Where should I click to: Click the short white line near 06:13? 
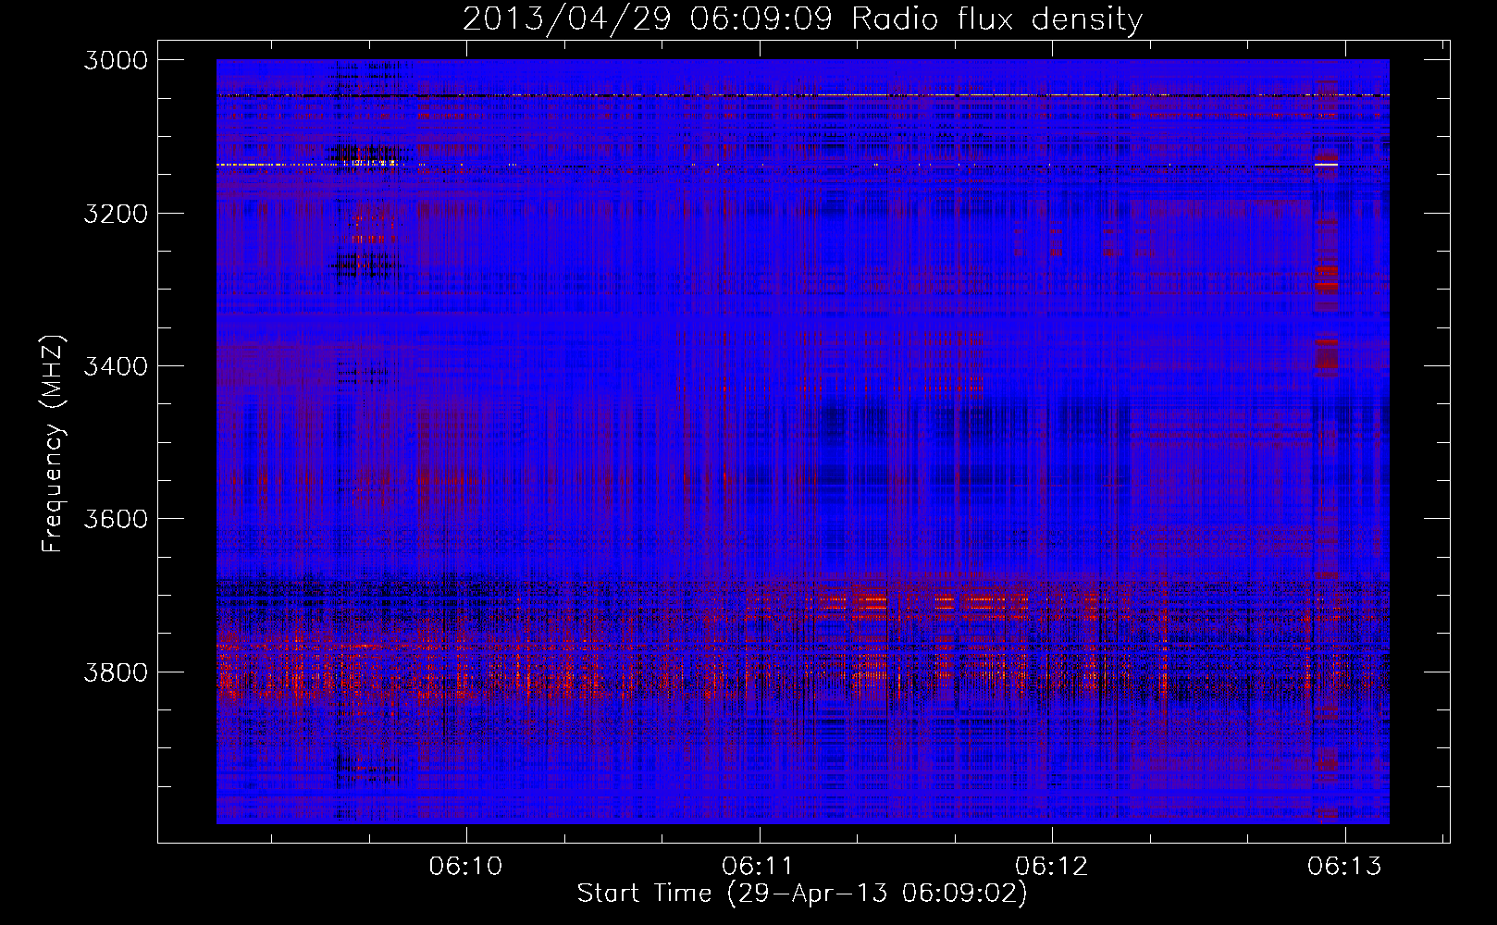(x=1326, y=164)
